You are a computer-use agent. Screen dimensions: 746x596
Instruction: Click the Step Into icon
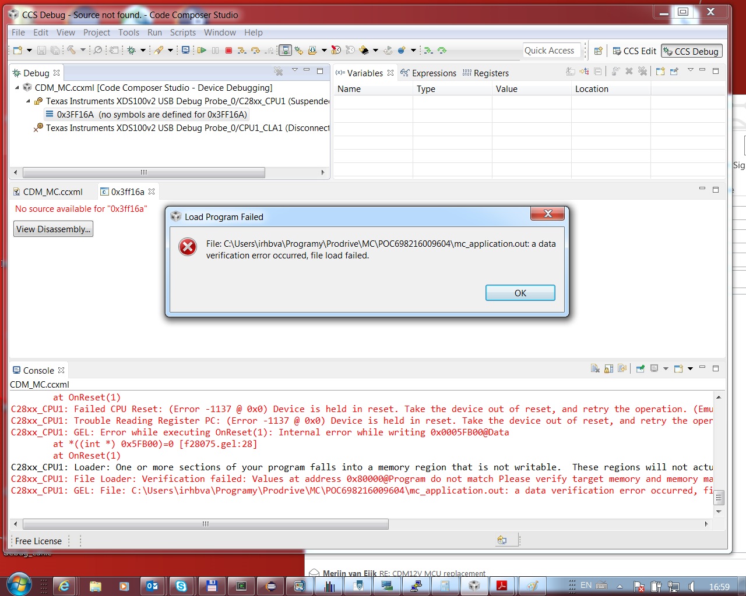[242, 51]
